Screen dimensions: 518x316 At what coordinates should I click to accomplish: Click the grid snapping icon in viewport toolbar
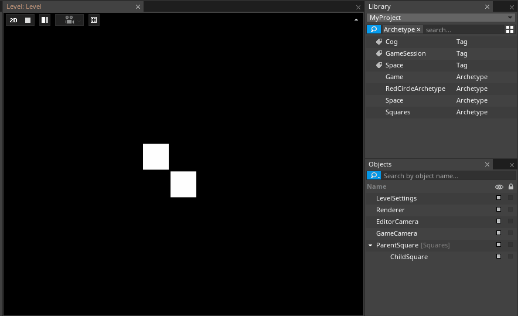(x=94, y=20)
